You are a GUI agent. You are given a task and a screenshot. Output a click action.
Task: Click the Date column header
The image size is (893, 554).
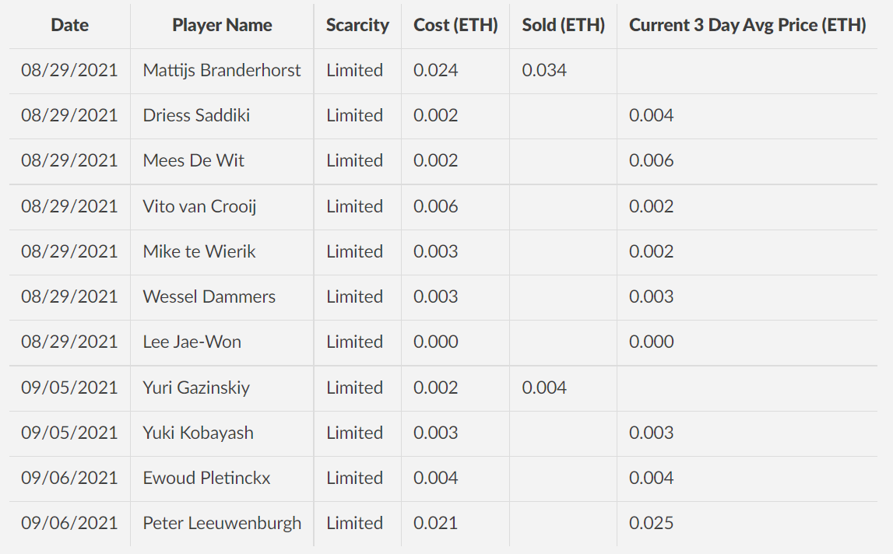(69, 25)
